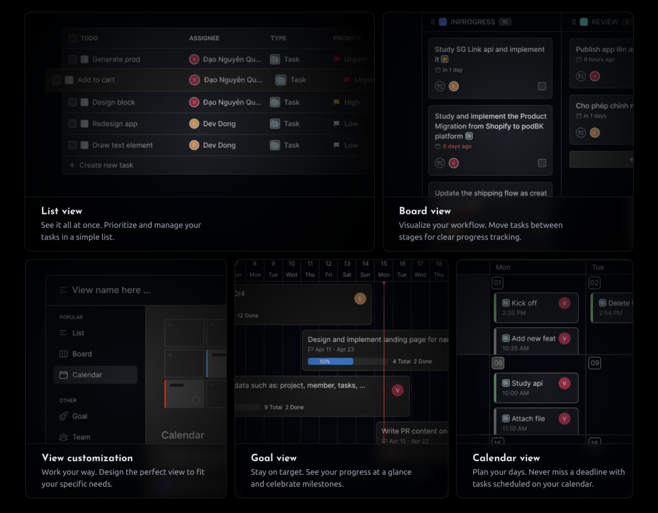This screenshot has height=513, width=658.
Task: Click the 50% blue progress bar
Action: 330,361
